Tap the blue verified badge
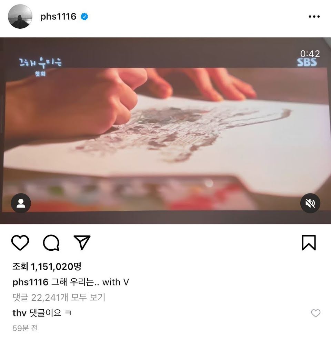The image size is (331, 341). coord(84,17)
